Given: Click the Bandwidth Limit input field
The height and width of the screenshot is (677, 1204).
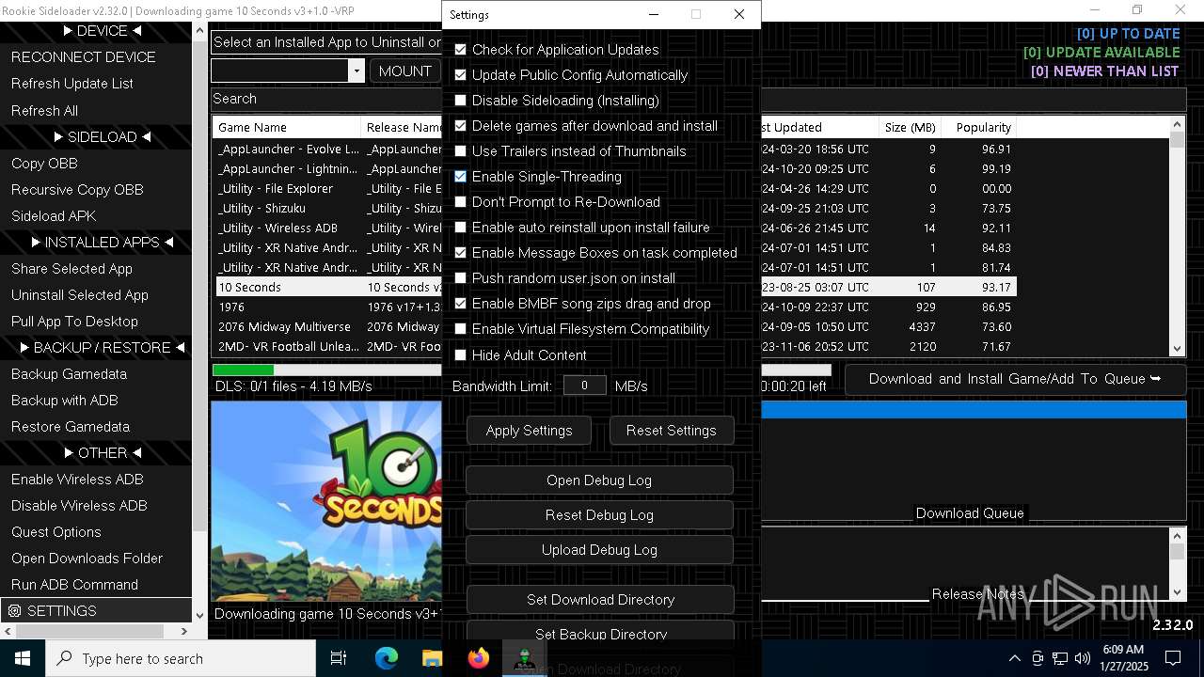Looking at the screenshot, I should click(584, 386).
